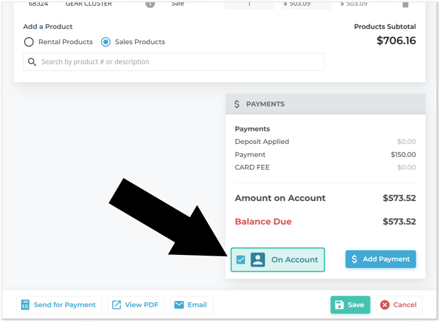
Task: Click the Add Payment button
Action: coord(380,259)
